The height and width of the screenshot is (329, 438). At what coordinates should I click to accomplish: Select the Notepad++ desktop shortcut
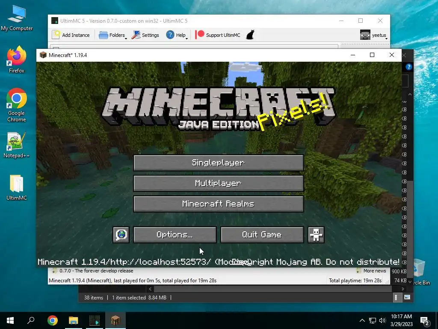click(x=17, y=145)
